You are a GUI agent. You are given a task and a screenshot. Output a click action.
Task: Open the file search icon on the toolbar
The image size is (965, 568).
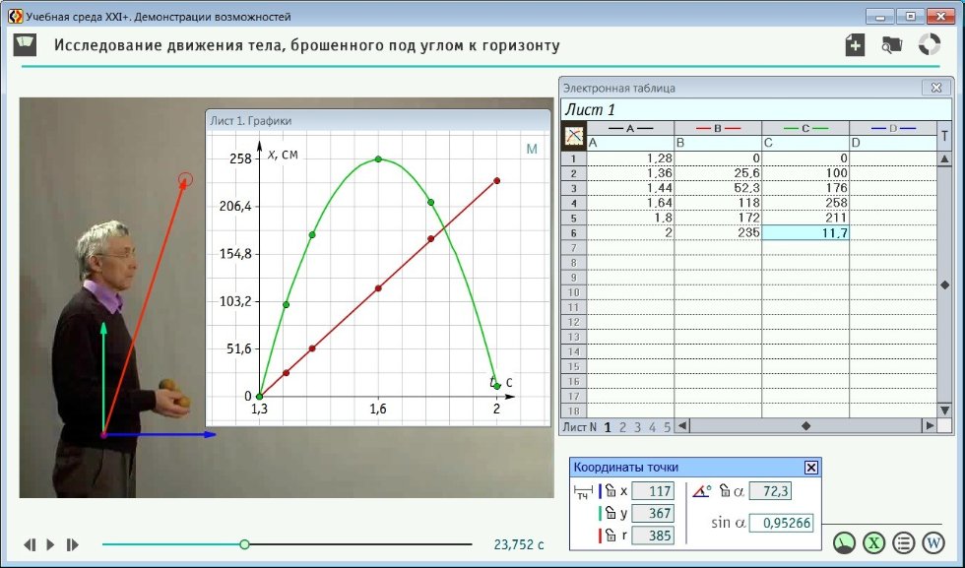892,43
